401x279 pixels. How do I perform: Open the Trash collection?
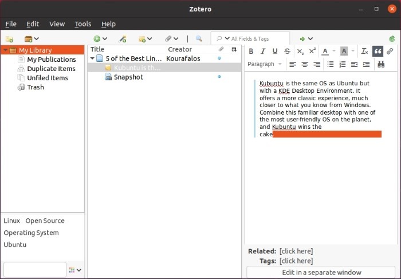(36, 87)
